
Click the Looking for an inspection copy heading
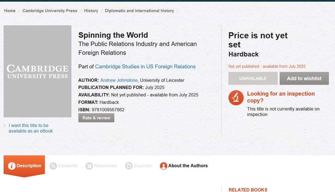click(x=281, y=97)
